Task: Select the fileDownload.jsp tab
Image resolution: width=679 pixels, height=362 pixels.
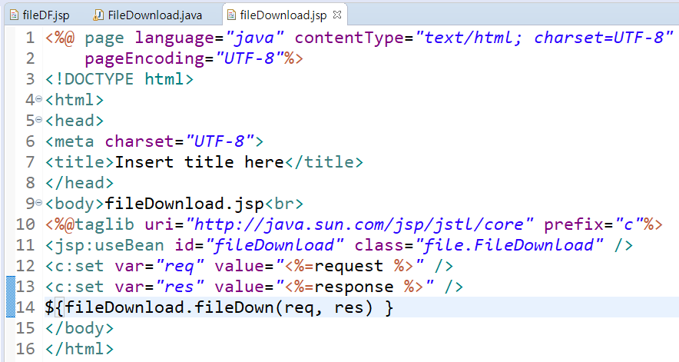Action: (283, 15)
